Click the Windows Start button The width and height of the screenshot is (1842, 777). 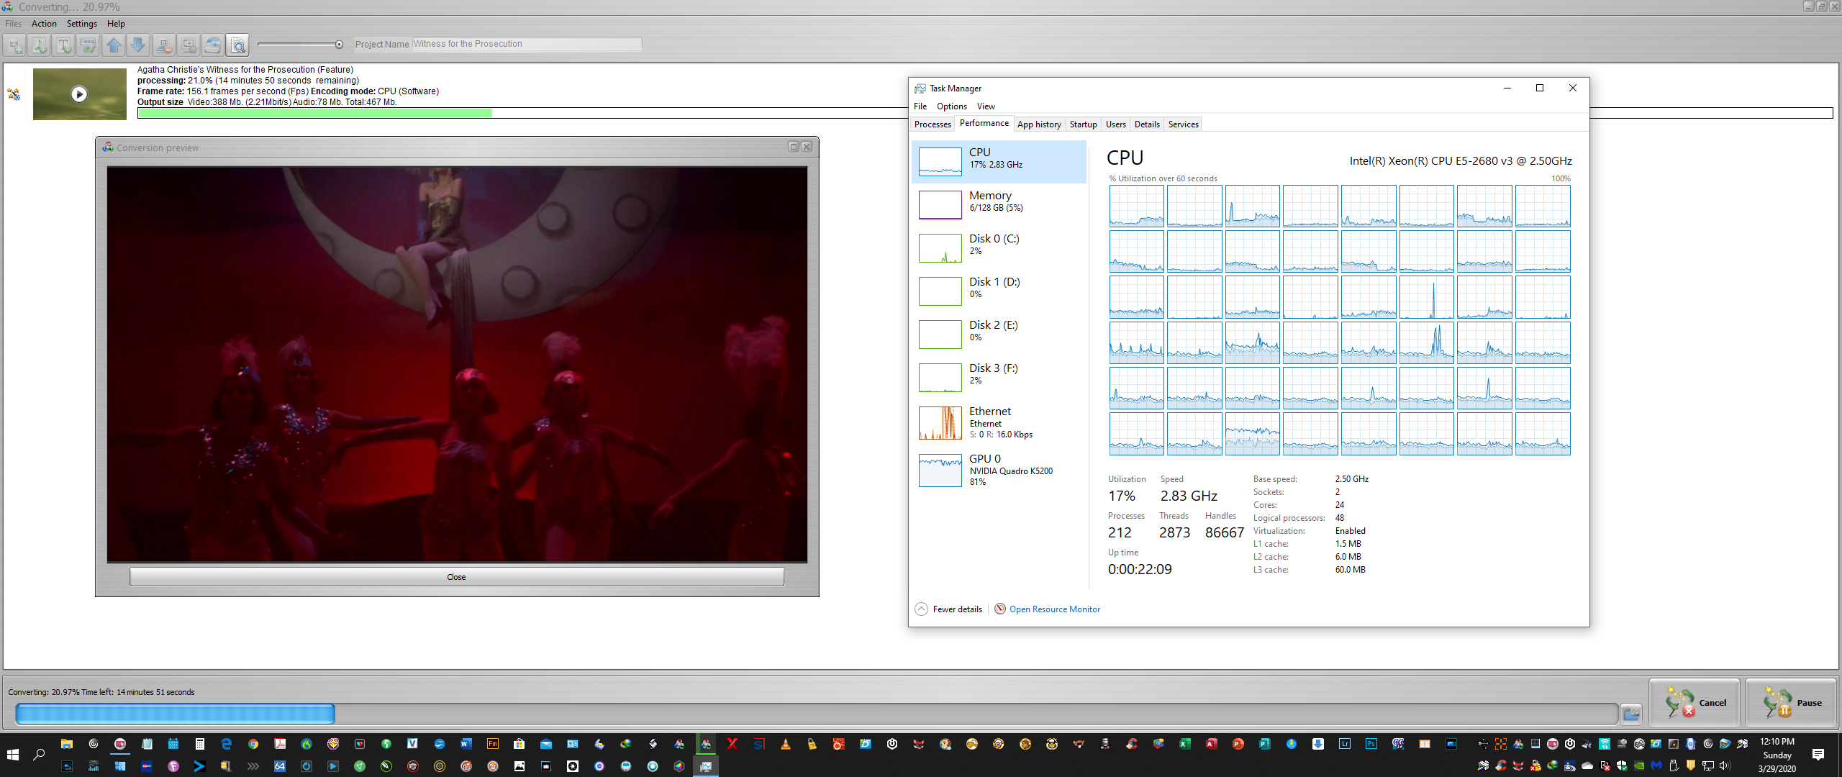(x=12, y=755)
